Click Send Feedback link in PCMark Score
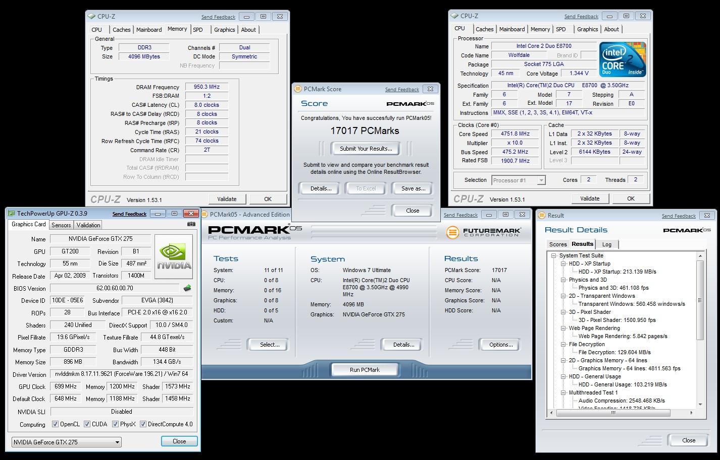720x460 pixels. pyautogui.click(x=402, y=90)
